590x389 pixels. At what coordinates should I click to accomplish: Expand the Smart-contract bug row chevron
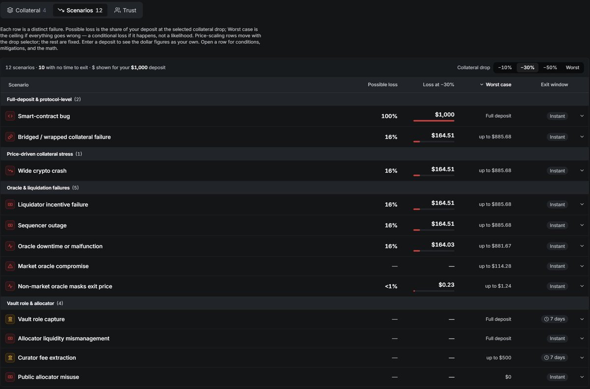[x=582, y=116]
